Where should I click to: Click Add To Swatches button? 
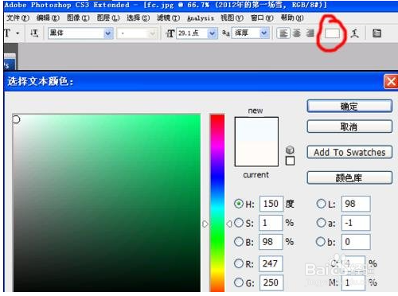click(349, 153)
